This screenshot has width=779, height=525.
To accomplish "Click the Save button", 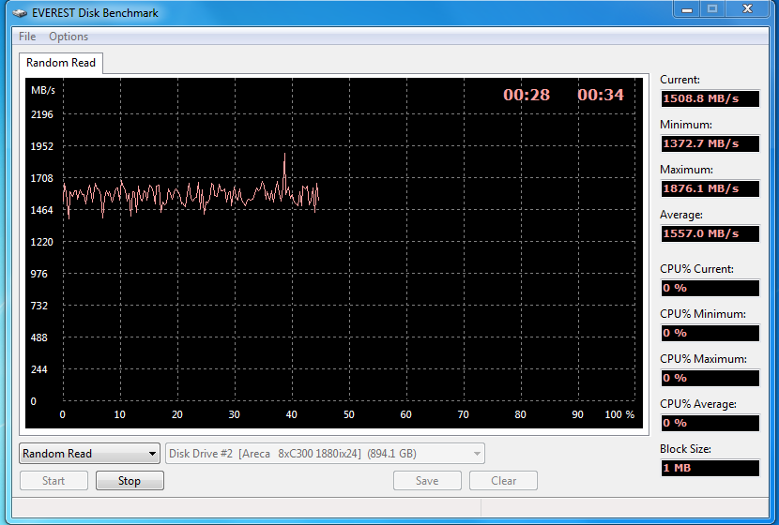I will tap(427, 481).
